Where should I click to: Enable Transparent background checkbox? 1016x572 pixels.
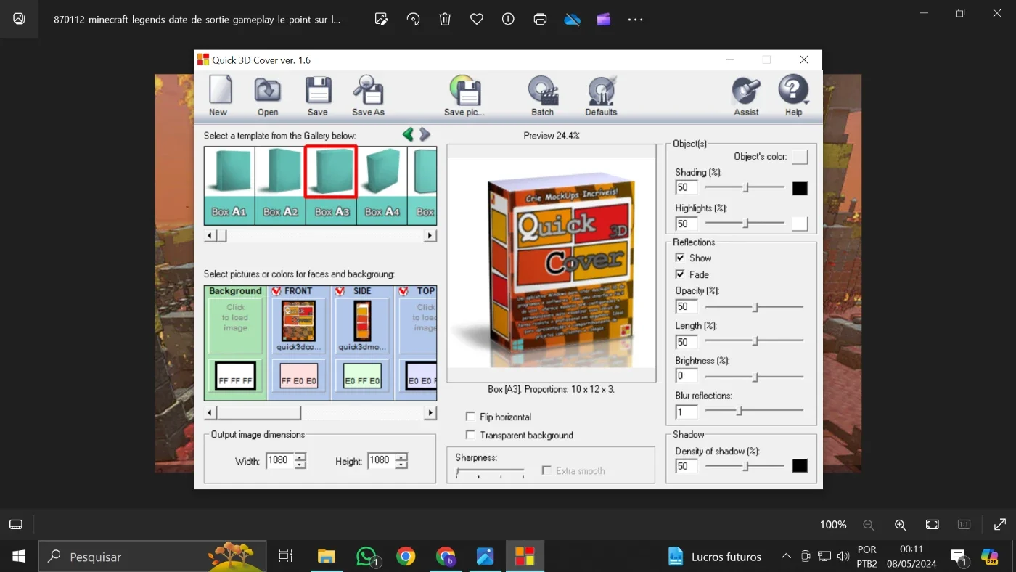pyautogui.click(x=471, y=435)
